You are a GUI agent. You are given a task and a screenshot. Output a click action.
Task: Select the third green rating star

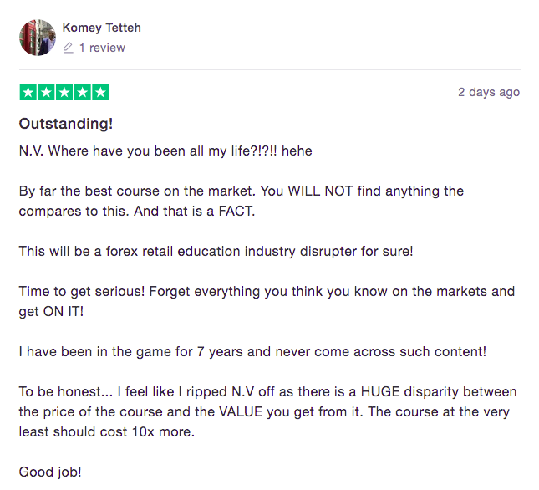tap(64, 92)
